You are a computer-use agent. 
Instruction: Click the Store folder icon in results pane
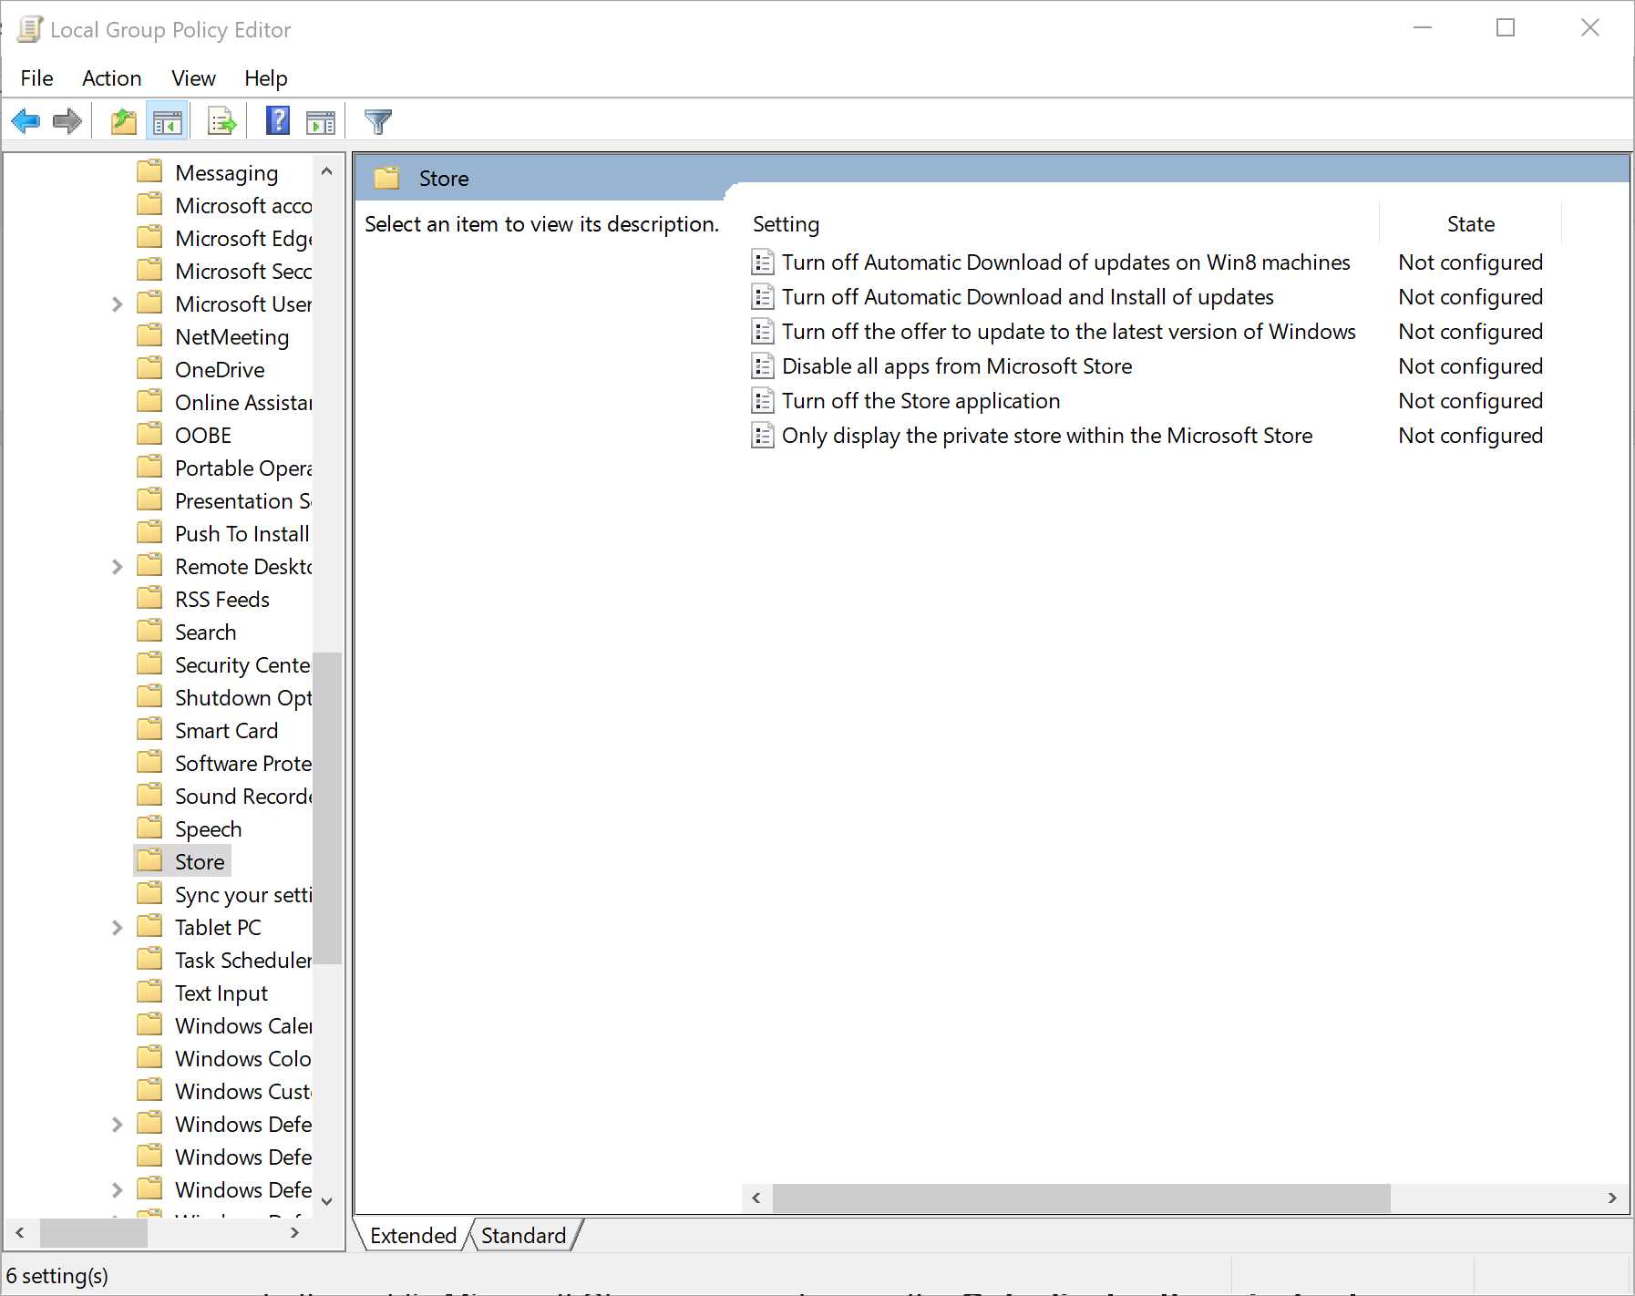(386, 178)
